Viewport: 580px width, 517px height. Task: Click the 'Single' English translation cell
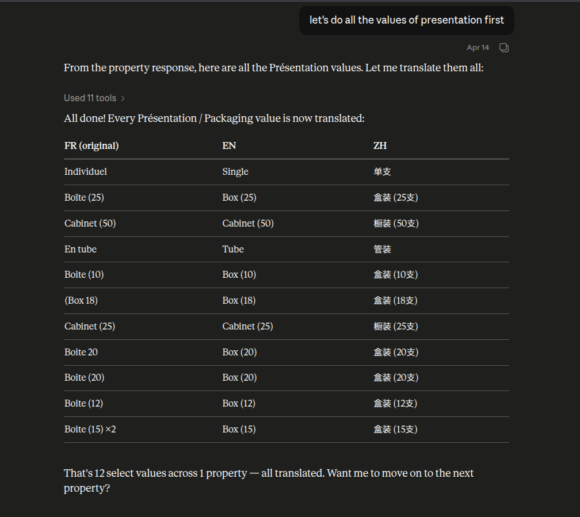(235, 172)
